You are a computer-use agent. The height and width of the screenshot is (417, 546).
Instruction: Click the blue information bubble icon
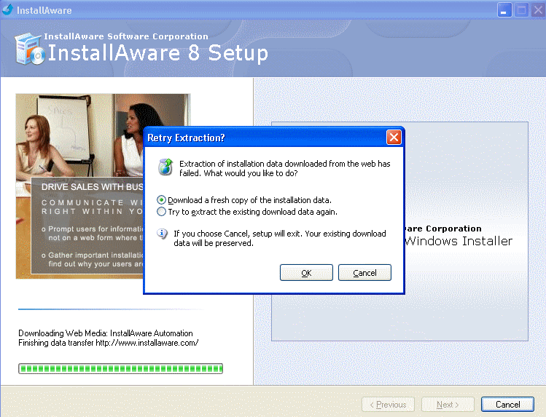pos(162,233)
